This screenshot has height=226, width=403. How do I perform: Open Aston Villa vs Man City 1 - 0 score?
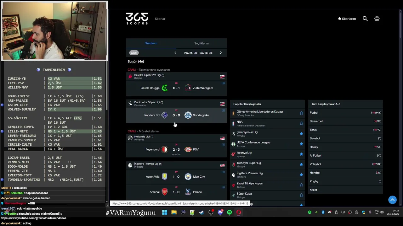(176, 177)
